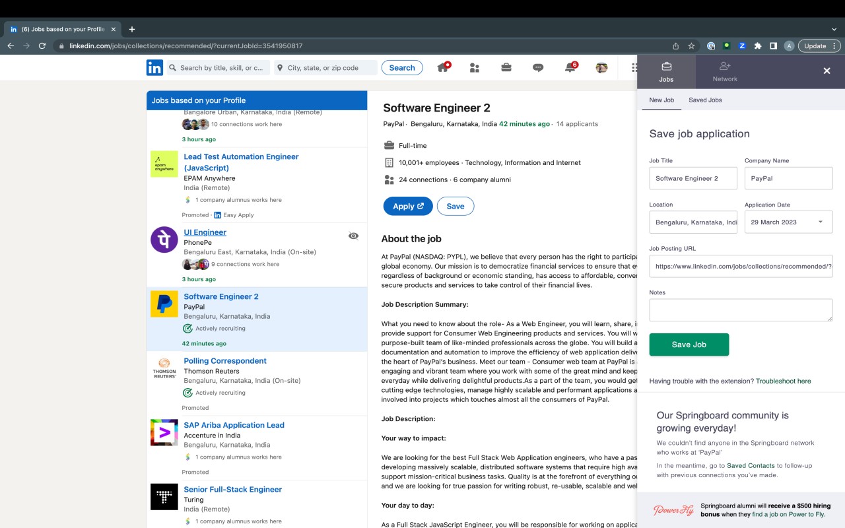Edit the Company Name field
This screenshot has width=845, height=528.
pyautogui.click(x=788, y=178)
